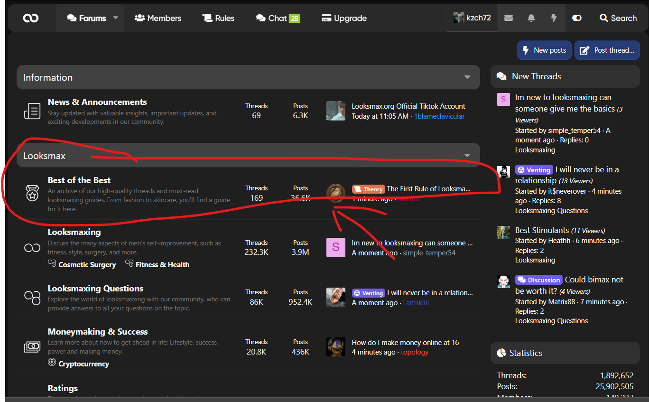Image resolution: width=649 pixels, height=402 pixels.
Task: Open the Cosmetic Surgery subforum link
Action: [x=87, y=265]
